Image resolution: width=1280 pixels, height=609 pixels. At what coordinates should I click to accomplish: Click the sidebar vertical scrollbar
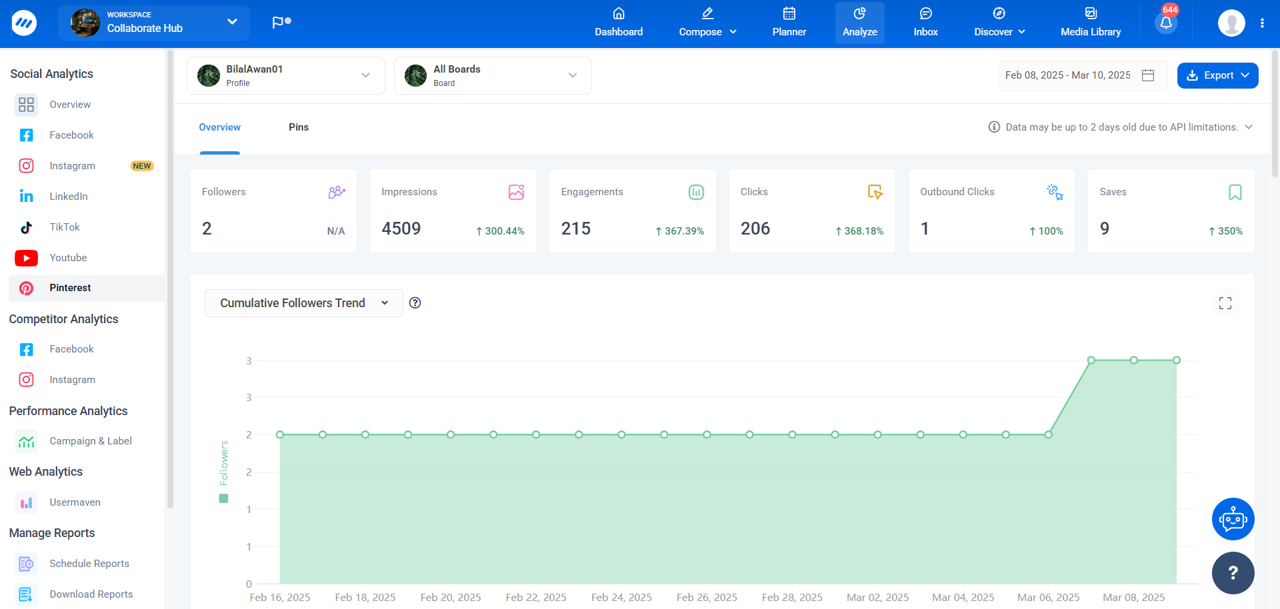(170, 280)
